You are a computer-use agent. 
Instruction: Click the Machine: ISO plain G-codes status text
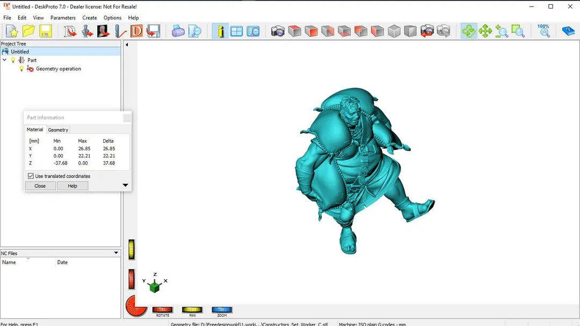372,324
